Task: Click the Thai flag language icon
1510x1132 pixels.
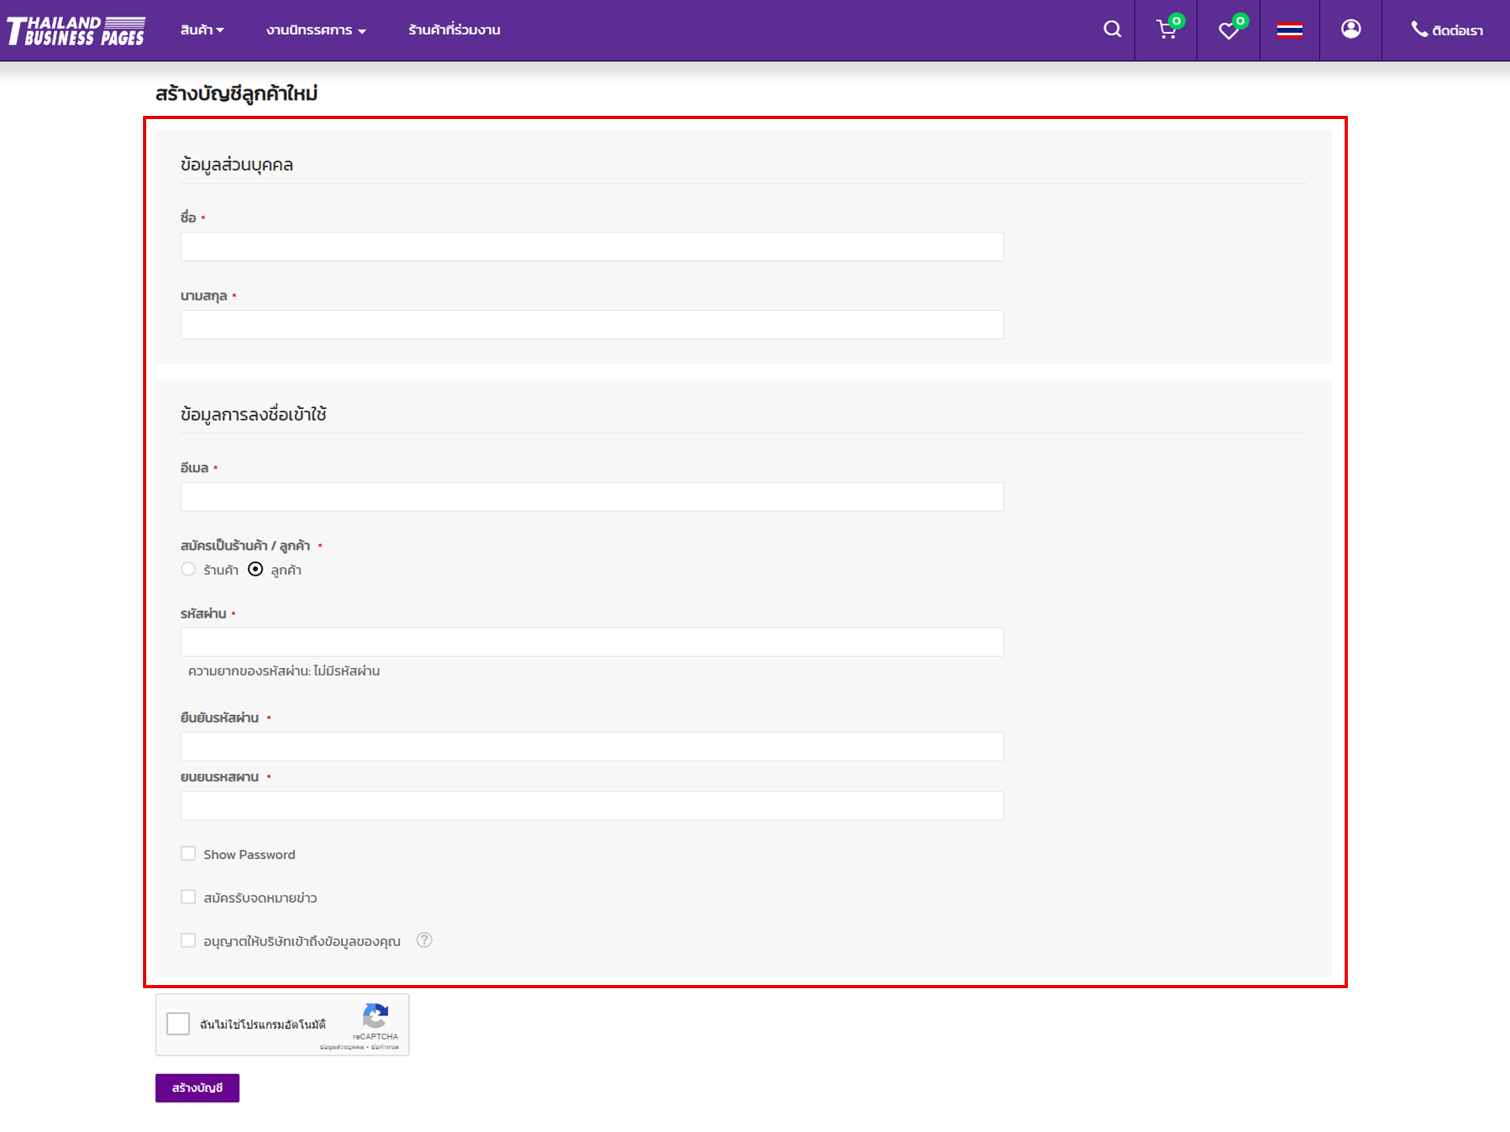Action: [1289, 30]
